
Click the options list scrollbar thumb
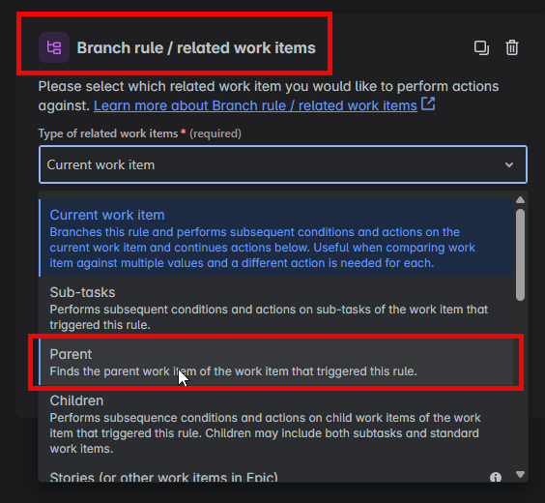click(520, 254)
